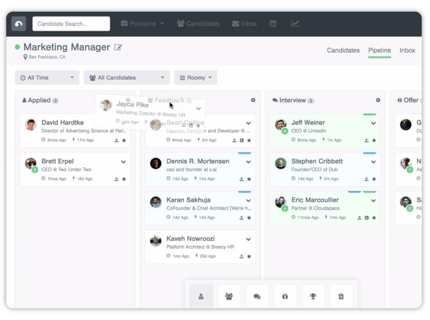Viewport: 430px width, 320px height.
Task: Click Karan Sakhuja's avatar photo
Action: point(155,202)
